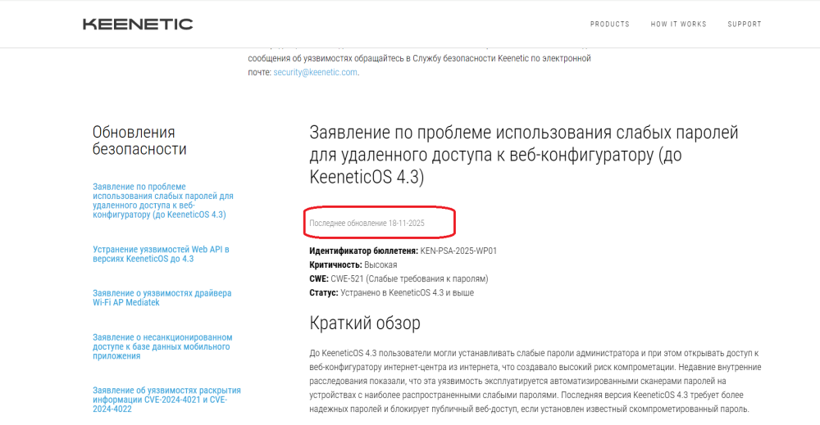This screenshot has width=820, height=425.
Task: Click the 'Обновления безопасности' sidebar heading
Action: [x=139, y=141]
